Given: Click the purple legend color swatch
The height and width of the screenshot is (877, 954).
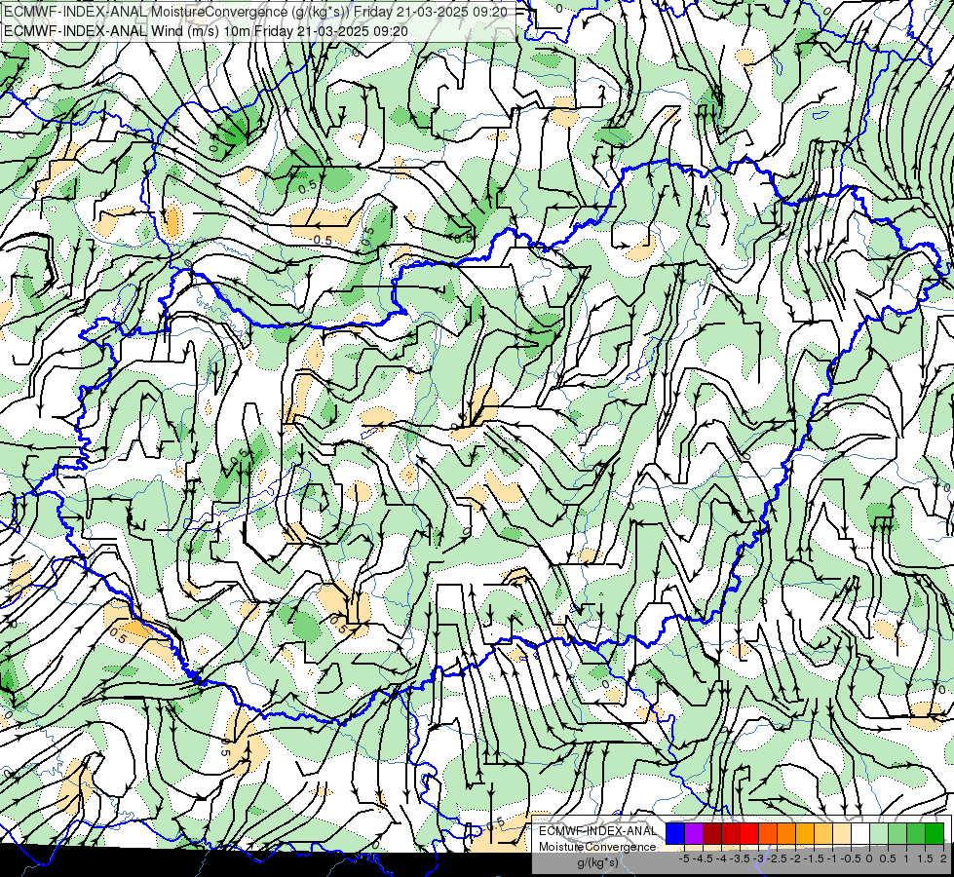Looking at the screenshot, I should [694, 834].
